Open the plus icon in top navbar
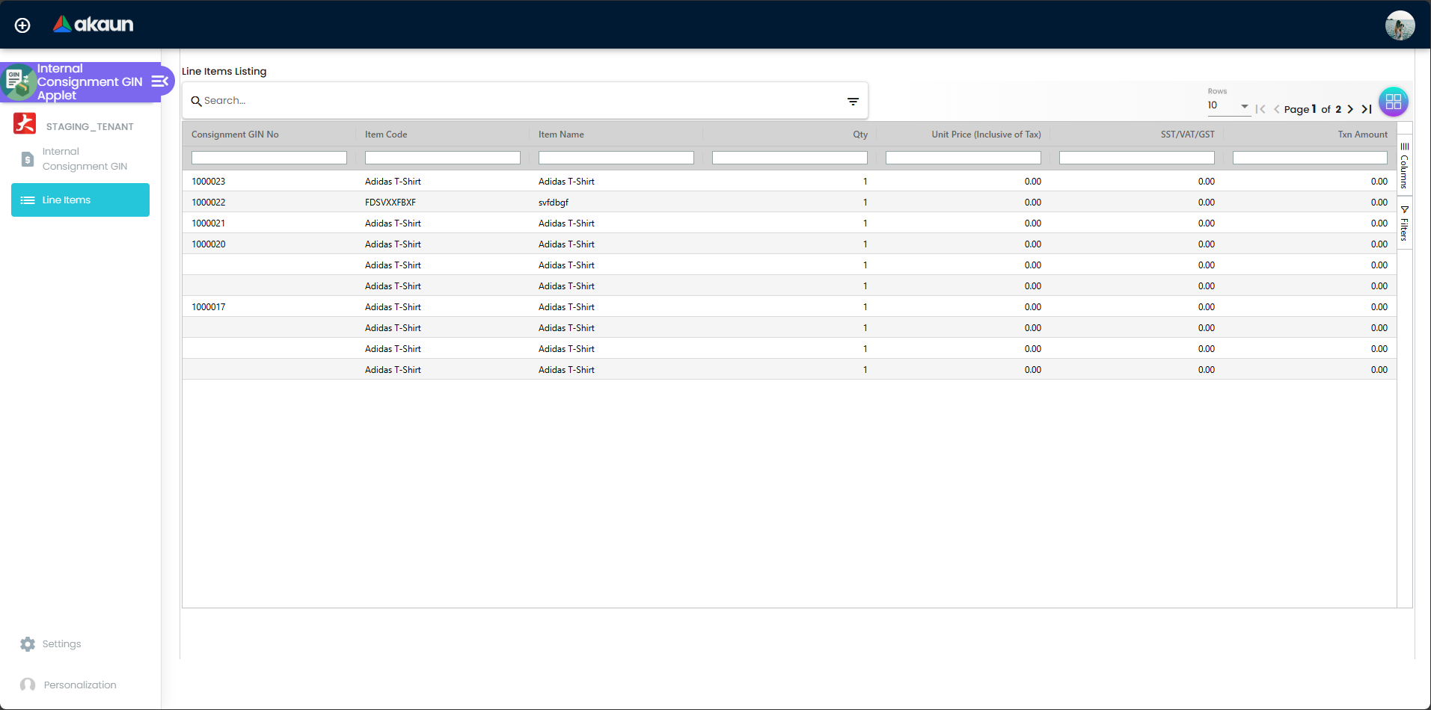 tap(22, 25)
